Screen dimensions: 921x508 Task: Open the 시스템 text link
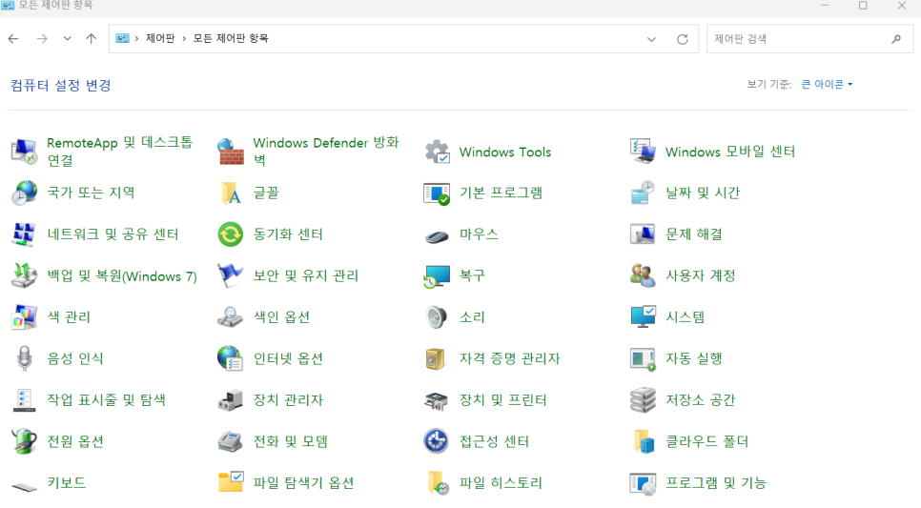(x=685, y=317)
